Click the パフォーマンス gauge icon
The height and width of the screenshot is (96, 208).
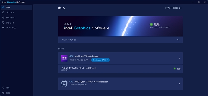3,28
